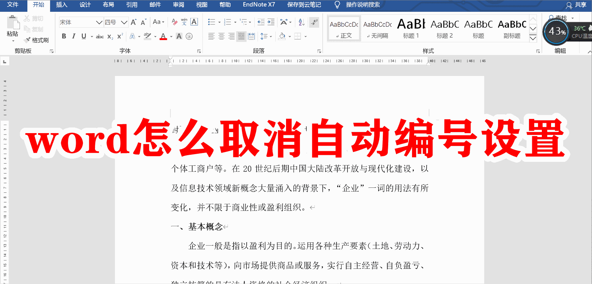Apply distributed alignment

tap(251, 36)
